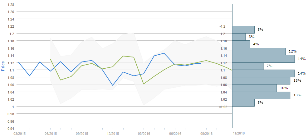Viewport: 308px width, 137px height.
Task: Click the 10% distribution bar
Action: coord(255,88)
